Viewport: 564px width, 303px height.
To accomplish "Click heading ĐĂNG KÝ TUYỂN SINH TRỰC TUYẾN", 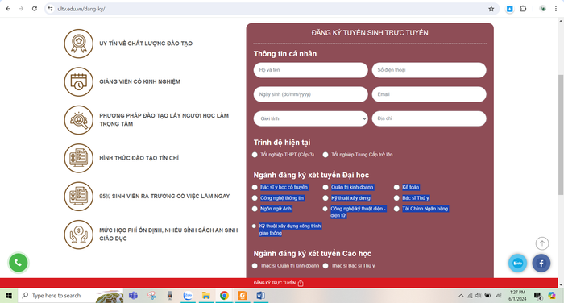I will pyautogui.click(x=370, y=33).
